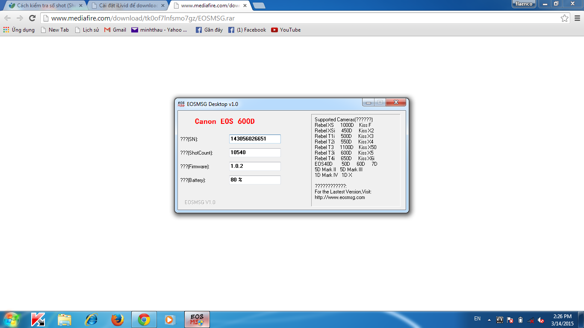Close the Cách kiểm tra số shot tab

click(81, 6)
